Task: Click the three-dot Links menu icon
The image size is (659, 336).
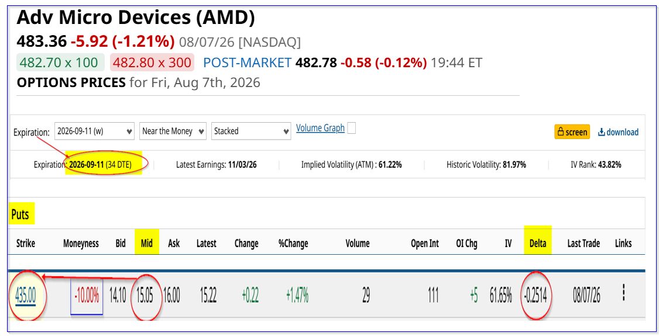Action: pos(623,292)
